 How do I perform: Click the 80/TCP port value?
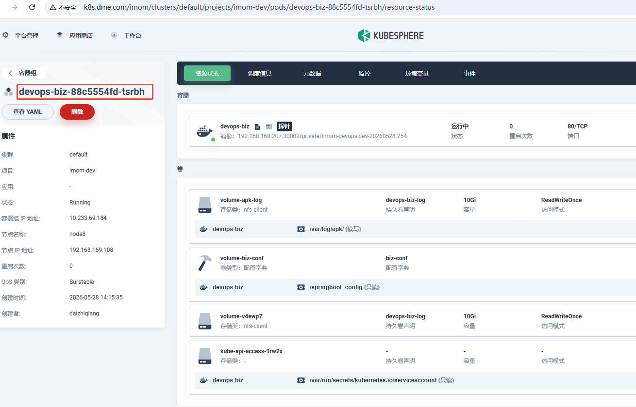point(577,126)
